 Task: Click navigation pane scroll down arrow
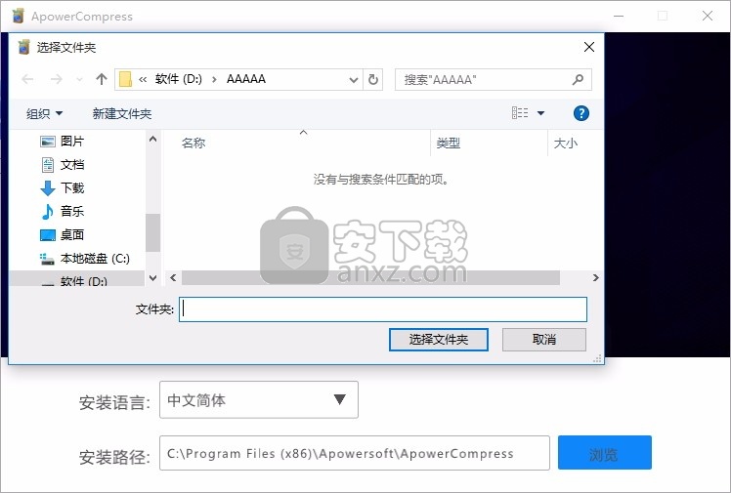pyautogui.click(x=152, y=278)
